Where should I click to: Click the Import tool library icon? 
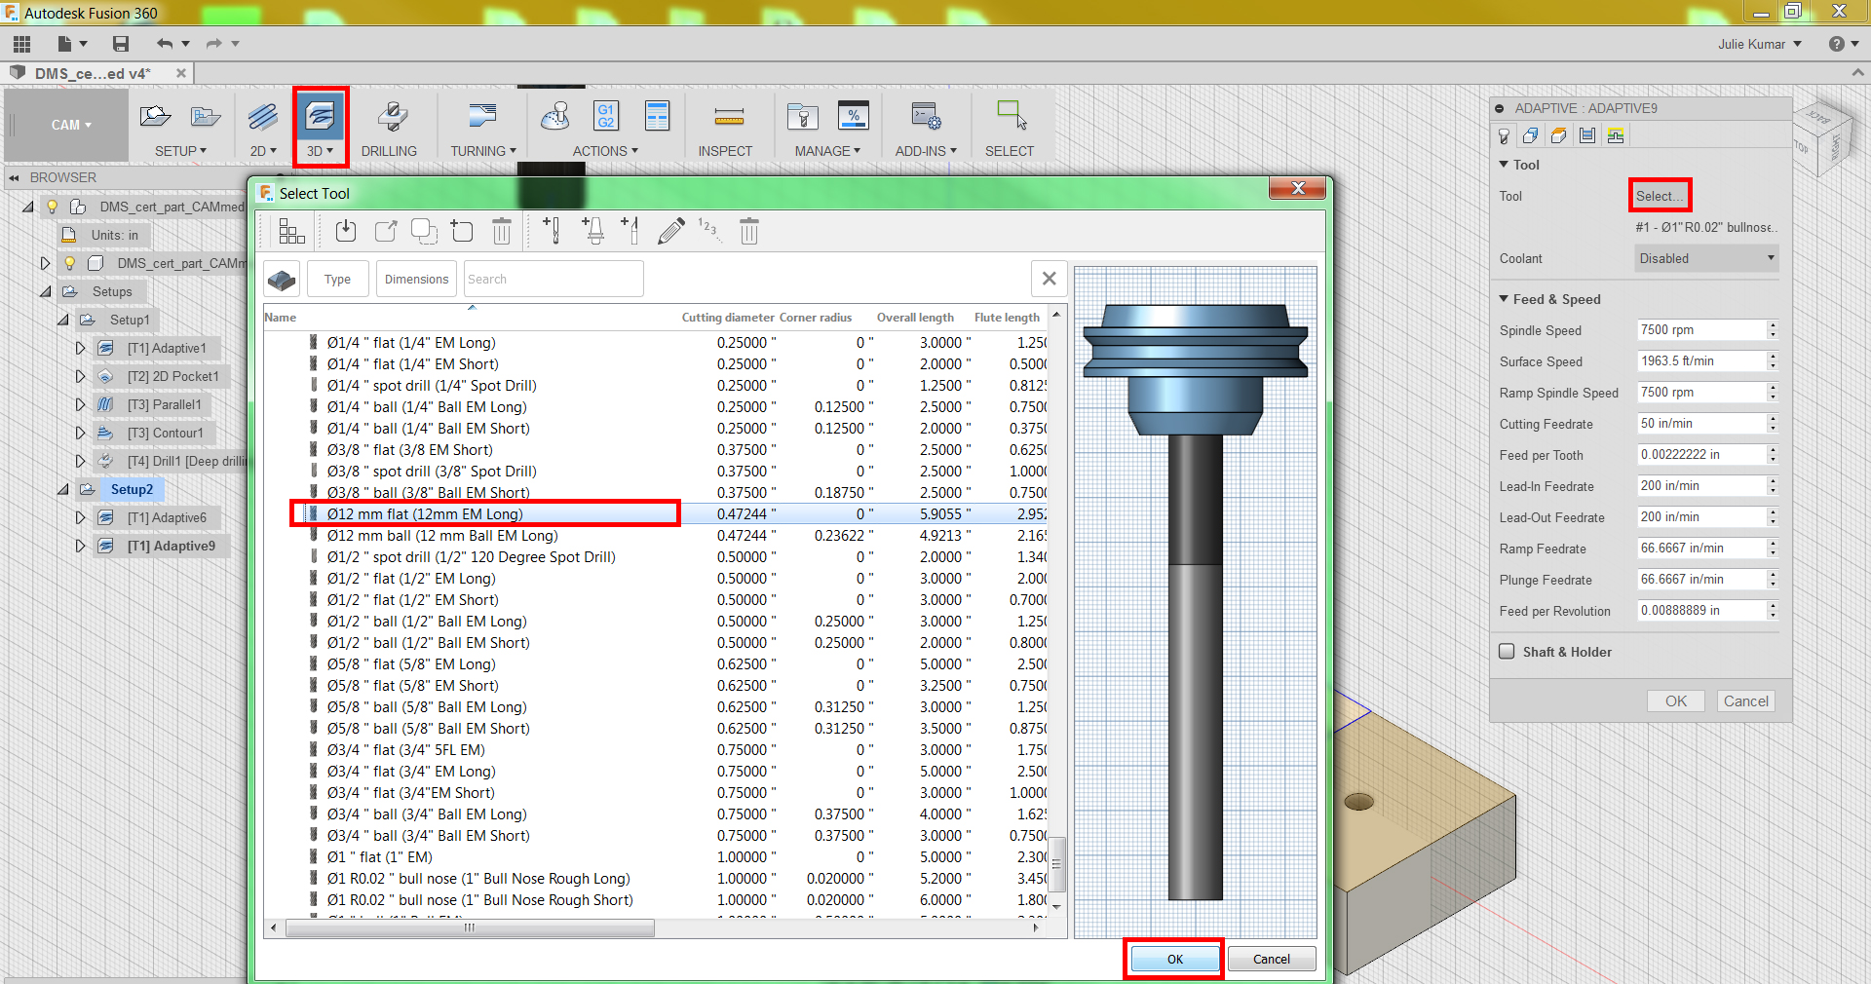click(346, 231)
